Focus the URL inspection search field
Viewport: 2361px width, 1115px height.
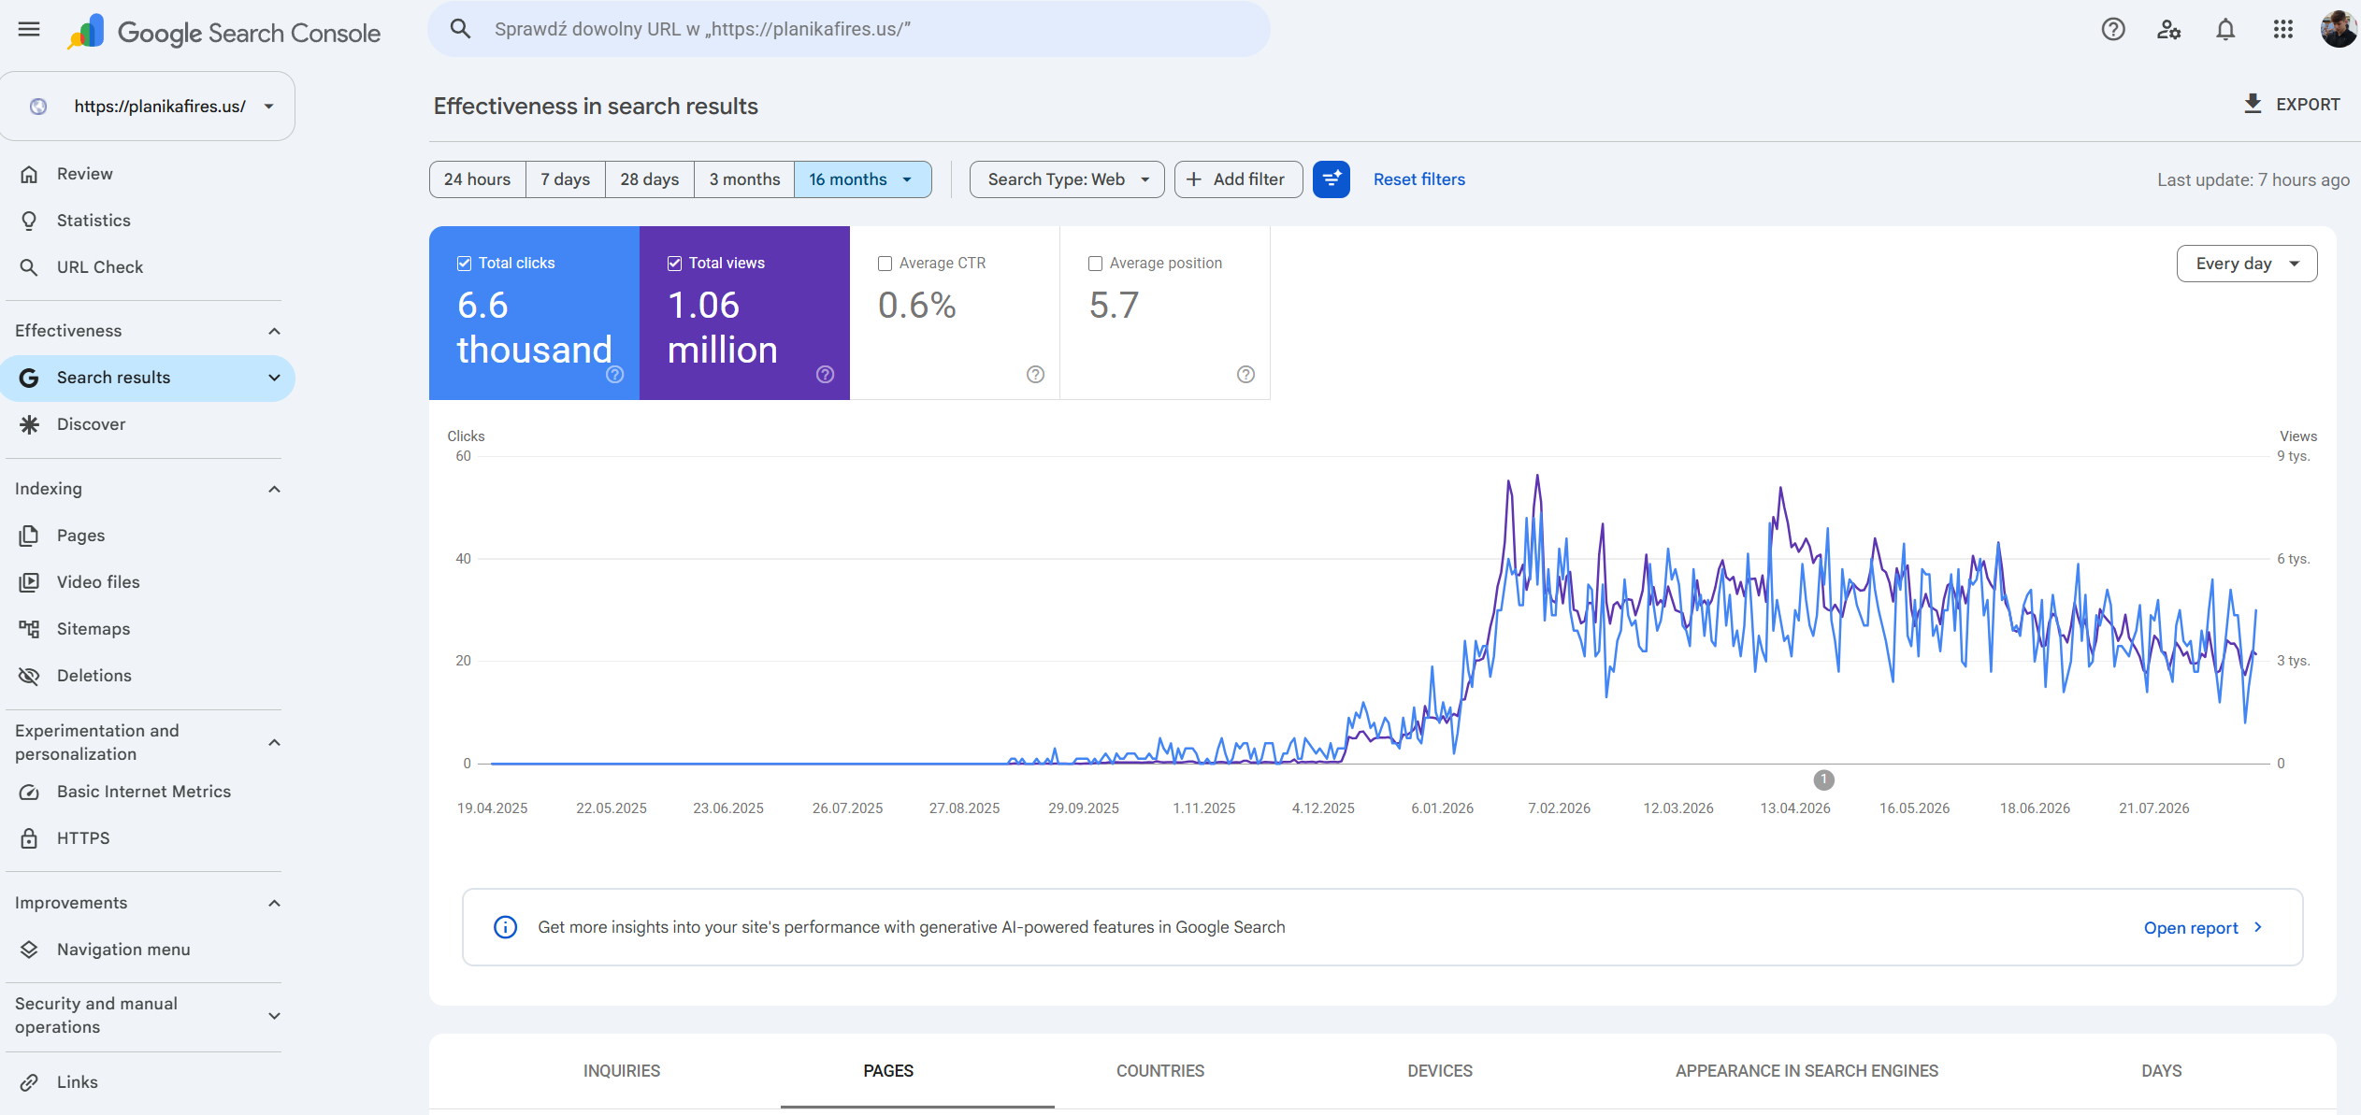[x=849, y=29]
